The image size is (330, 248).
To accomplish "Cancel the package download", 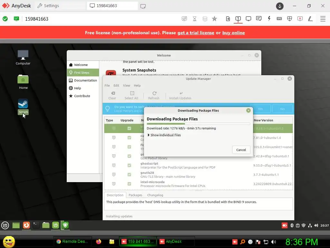I will pyautogui.click(x=241, y=150).
